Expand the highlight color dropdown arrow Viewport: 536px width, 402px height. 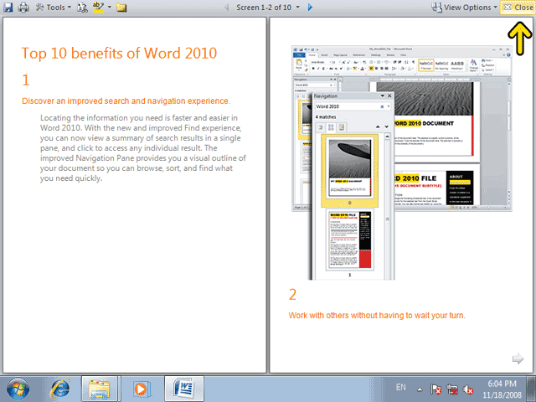coord(110,7)
